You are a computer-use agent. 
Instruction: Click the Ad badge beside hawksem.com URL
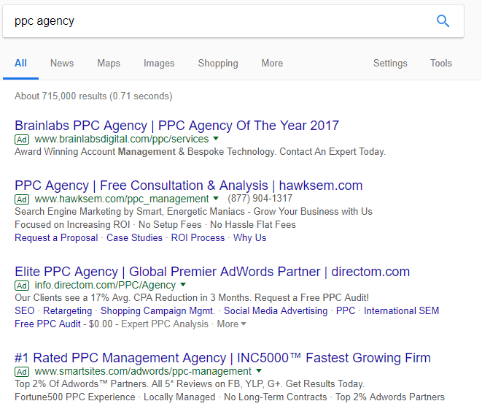22,199
